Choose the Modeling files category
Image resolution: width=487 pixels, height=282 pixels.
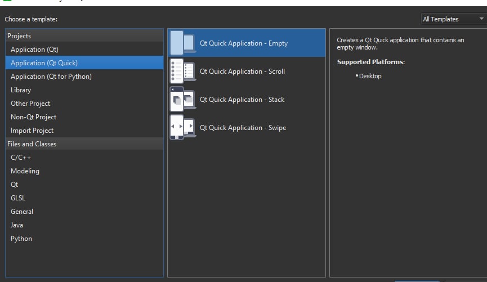tap(84, 171)
